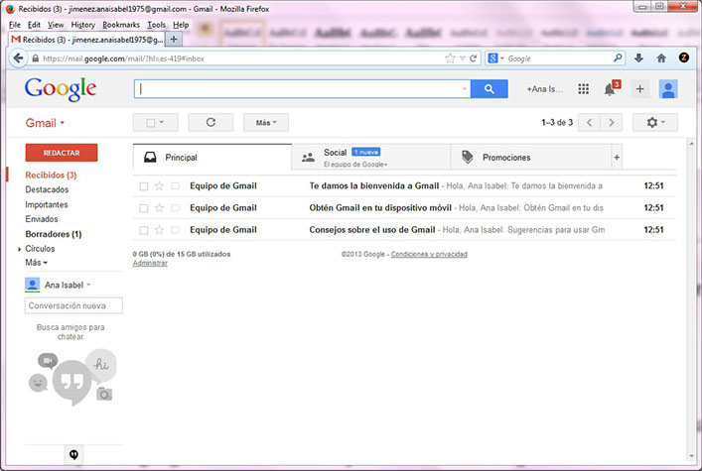Click the Hangouts quote icon at bottom
702x471 pixels.
pos(73,454)
